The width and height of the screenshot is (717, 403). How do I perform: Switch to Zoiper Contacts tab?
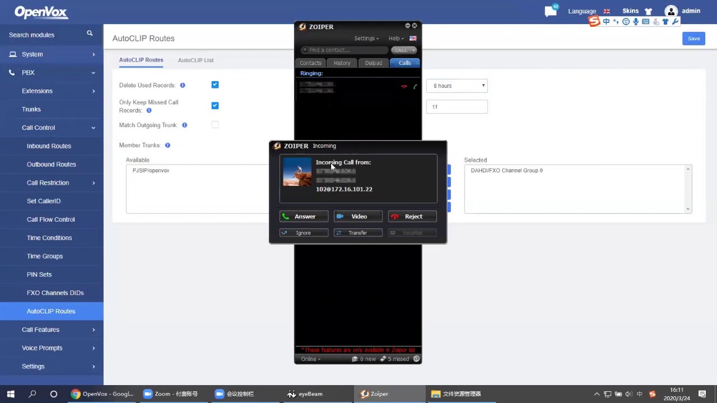coord(310,63)
